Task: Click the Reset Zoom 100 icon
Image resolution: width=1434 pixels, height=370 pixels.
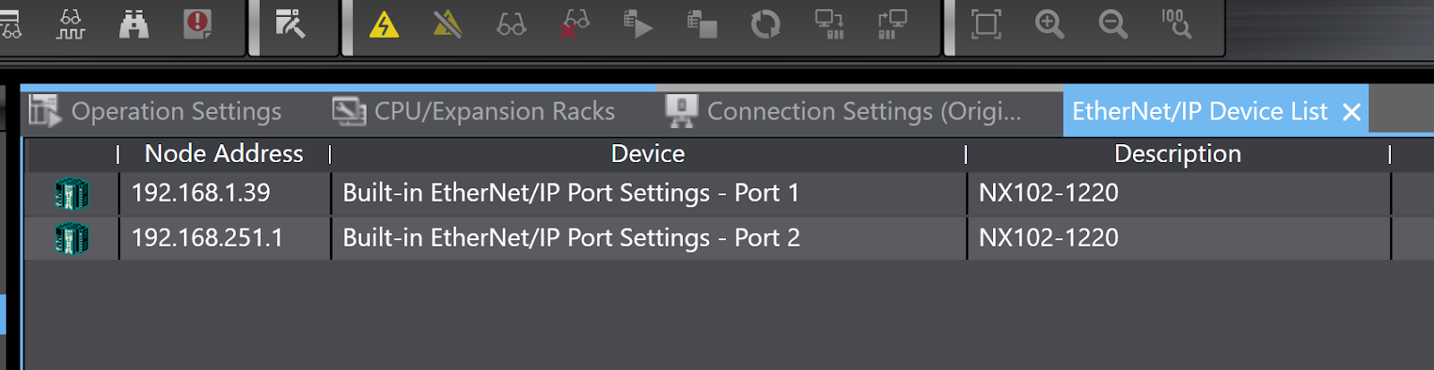Action: click(1176, 24)
